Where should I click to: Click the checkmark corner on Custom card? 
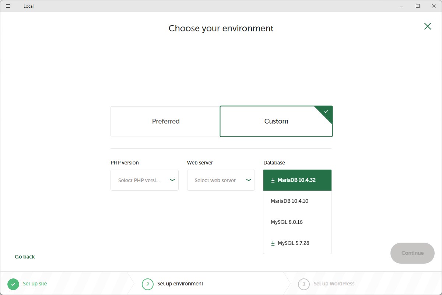click(326, 112)
